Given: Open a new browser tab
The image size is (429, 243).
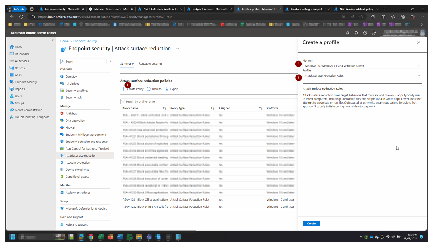Looking at the screenshot, I should [x=385, y=9].
